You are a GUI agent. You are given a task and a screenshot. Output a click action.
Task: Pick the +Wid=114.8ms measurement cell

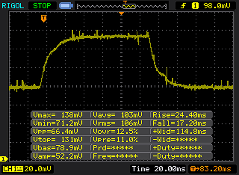click(178, 131)
